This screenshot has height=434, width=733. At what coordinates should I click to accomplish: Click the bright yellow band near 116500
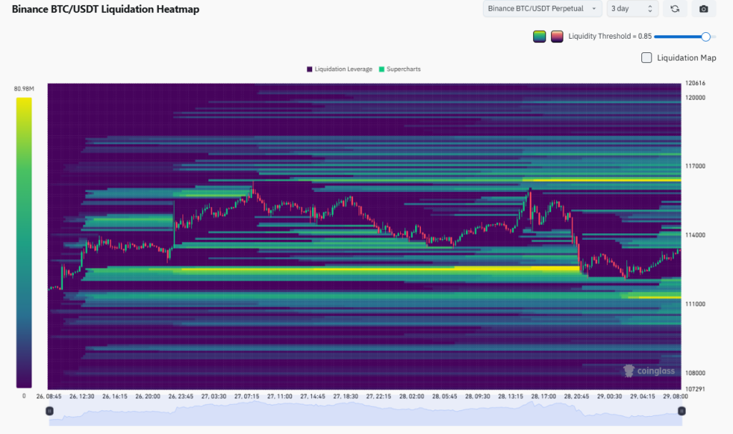pyautogui.click(x=601, y=180)
